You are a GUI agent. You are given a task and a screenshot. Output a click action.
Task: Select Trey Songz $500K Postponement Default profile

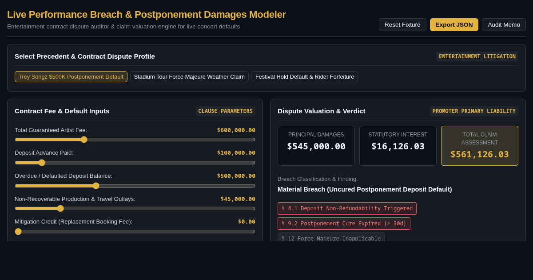click(71, 76)
